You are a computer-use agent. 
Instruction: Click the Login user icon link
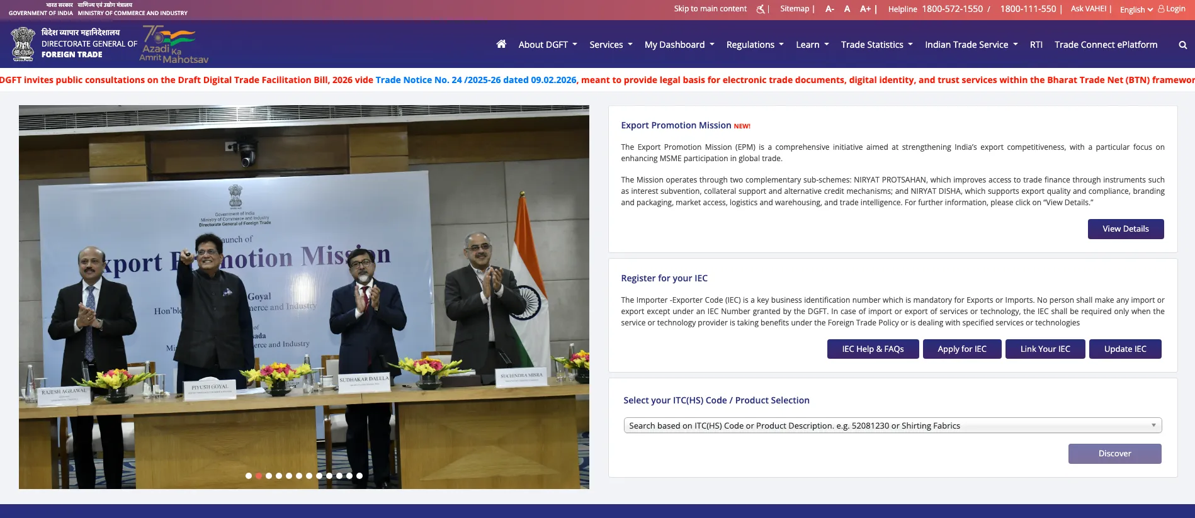(x=1171, y=9)
